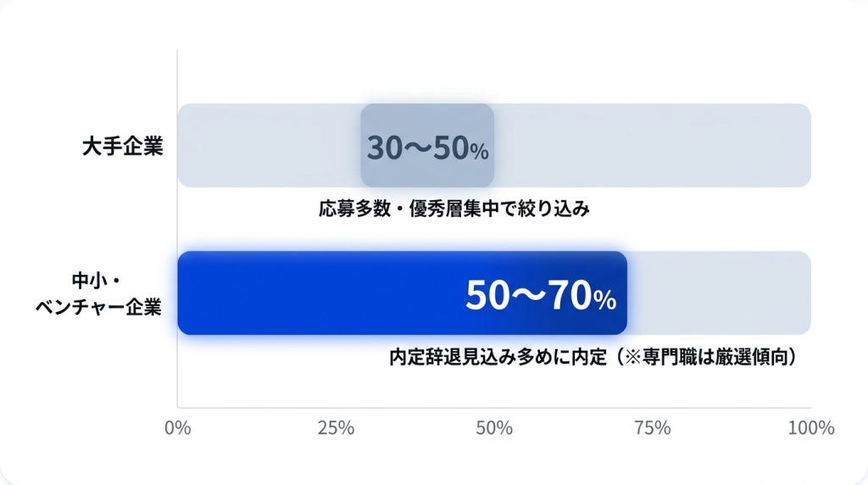Click the vertical axis line of chart

coord(177,229)
